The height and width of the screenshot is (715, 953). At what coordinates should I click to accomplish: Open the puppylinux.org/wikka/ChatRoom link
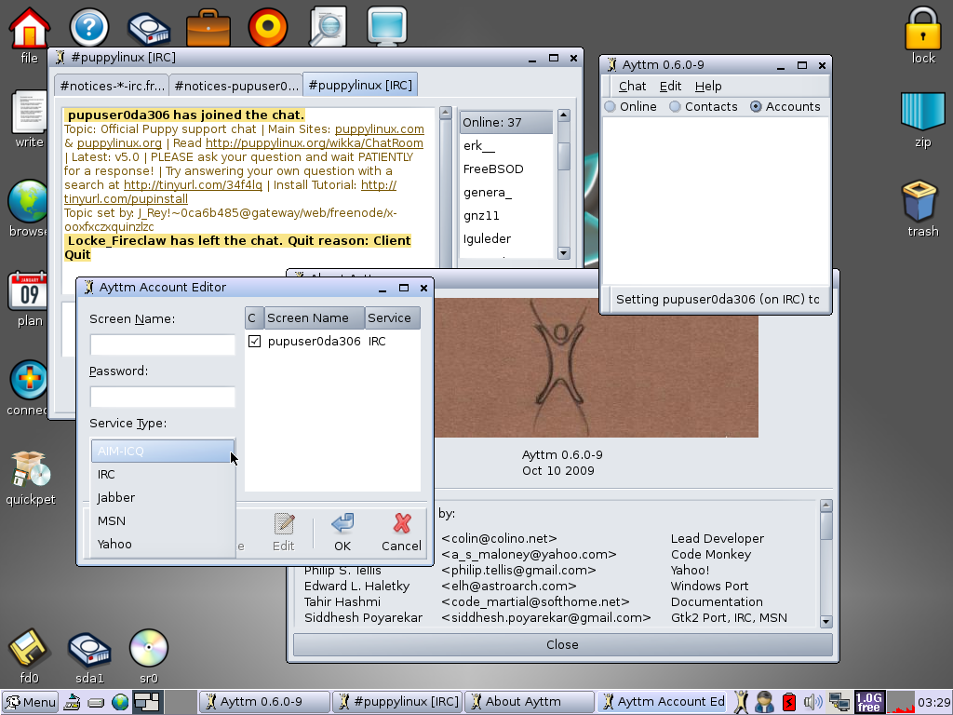point(315,143)
